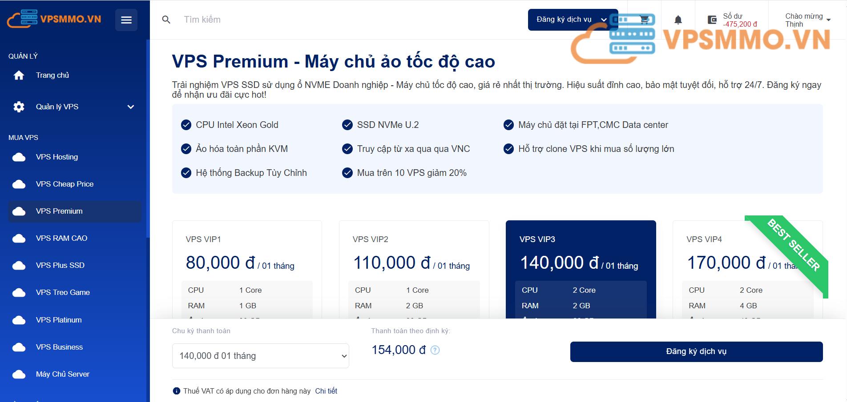Expand the Quản lý VPS submenu chevron
This screenshot has width=847, height=402.
click(x=131, y=107)
